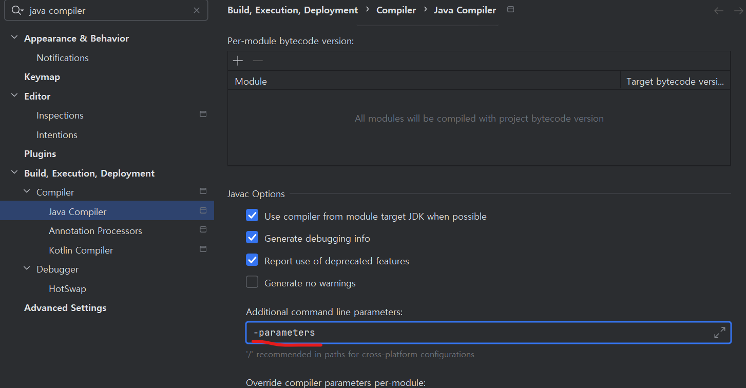Clear the 'java compiler' search text
This screenshot has height=388, width=746.
pyautogui.click(x=197, y=10)
